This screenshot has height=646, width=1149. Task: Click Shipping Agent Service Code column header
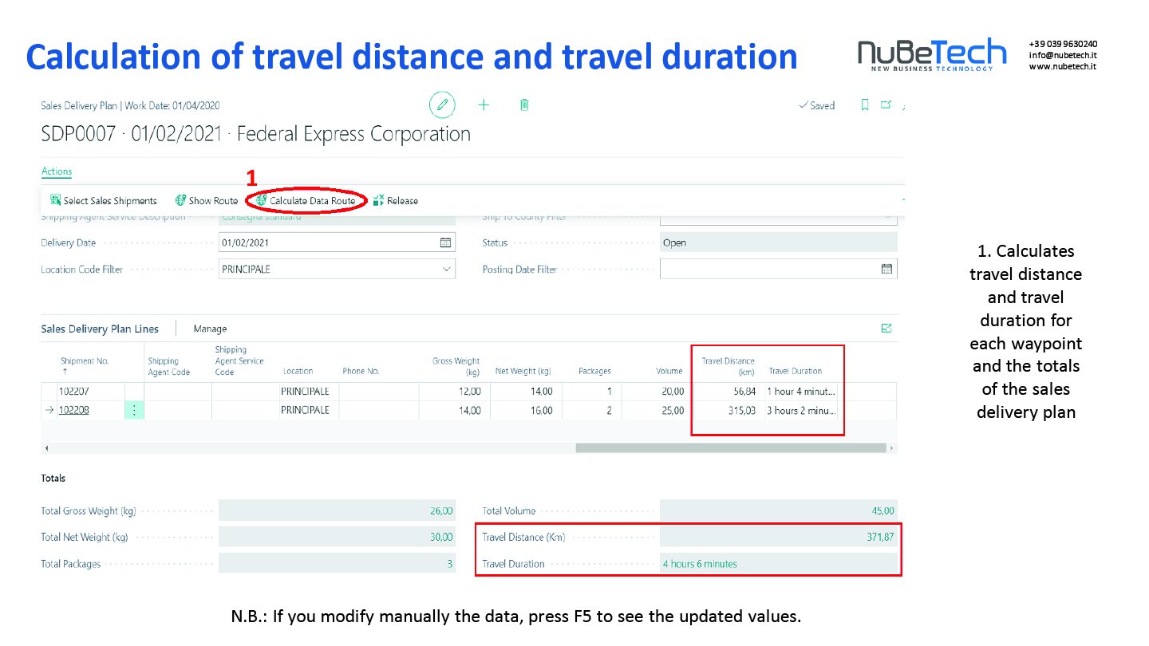click(x=239, y=360)
